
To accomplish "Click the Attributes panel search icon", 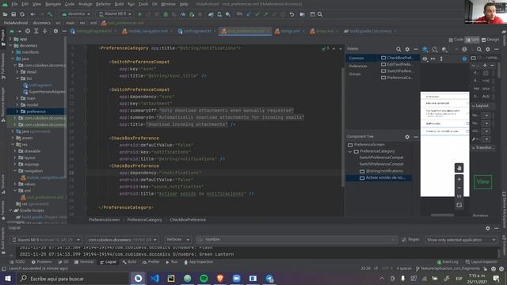I will (x=478, y=49).
